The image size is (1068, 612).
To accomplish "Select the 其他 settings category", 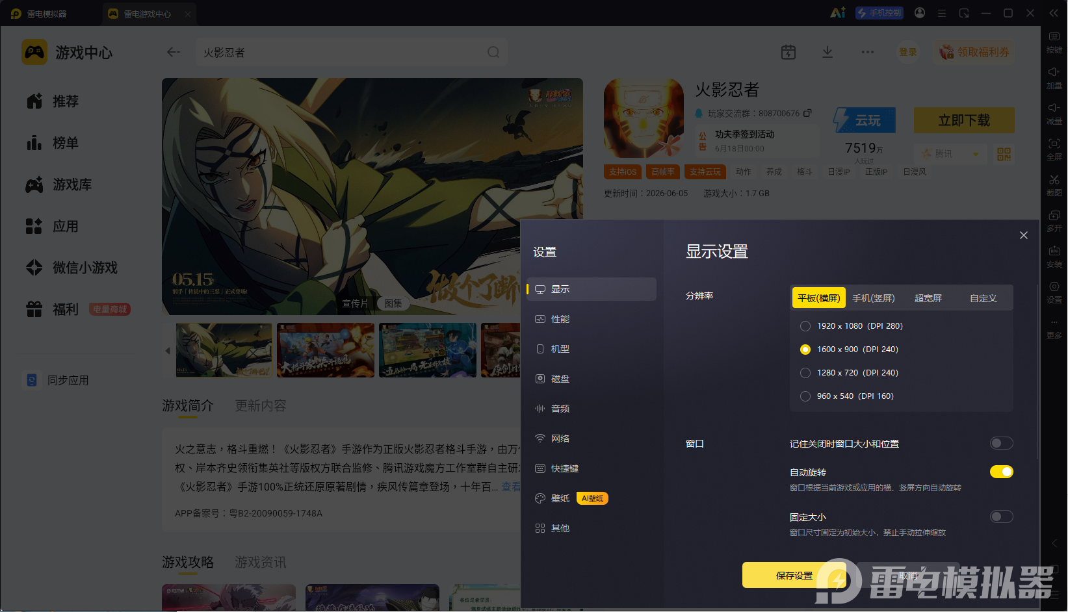I will pos(592,528).
